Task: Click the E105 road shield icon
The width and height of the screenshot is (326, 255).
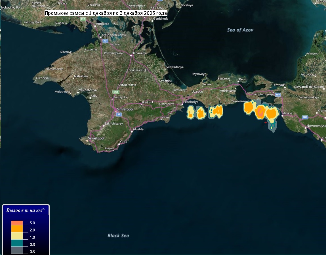Action: click(116, 92)
